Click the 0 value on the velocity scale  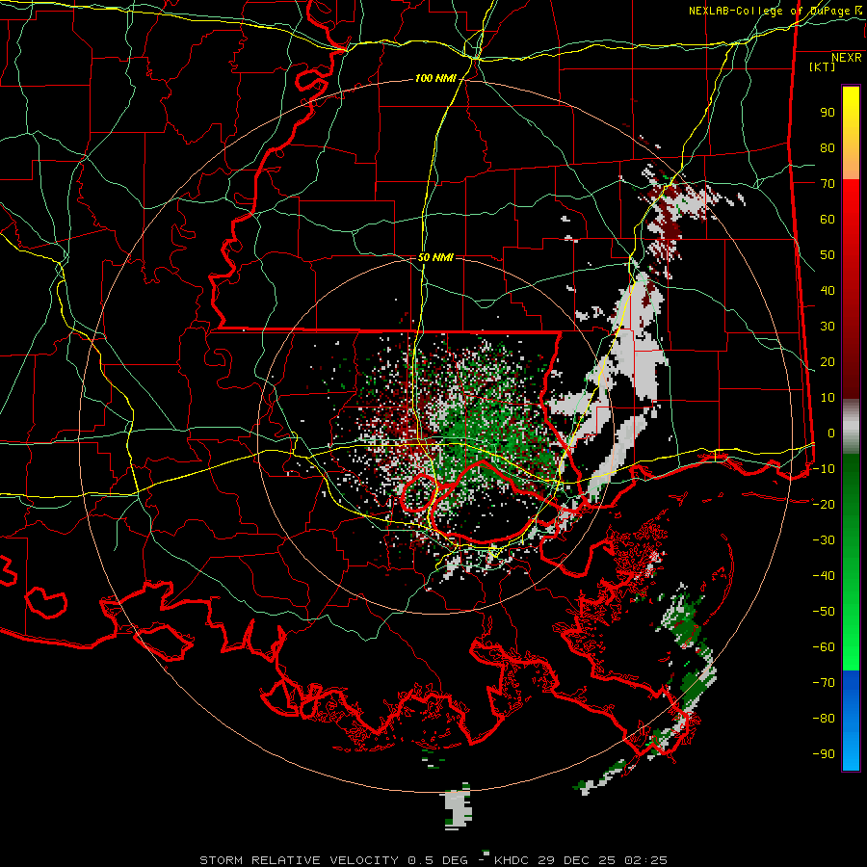831,433
